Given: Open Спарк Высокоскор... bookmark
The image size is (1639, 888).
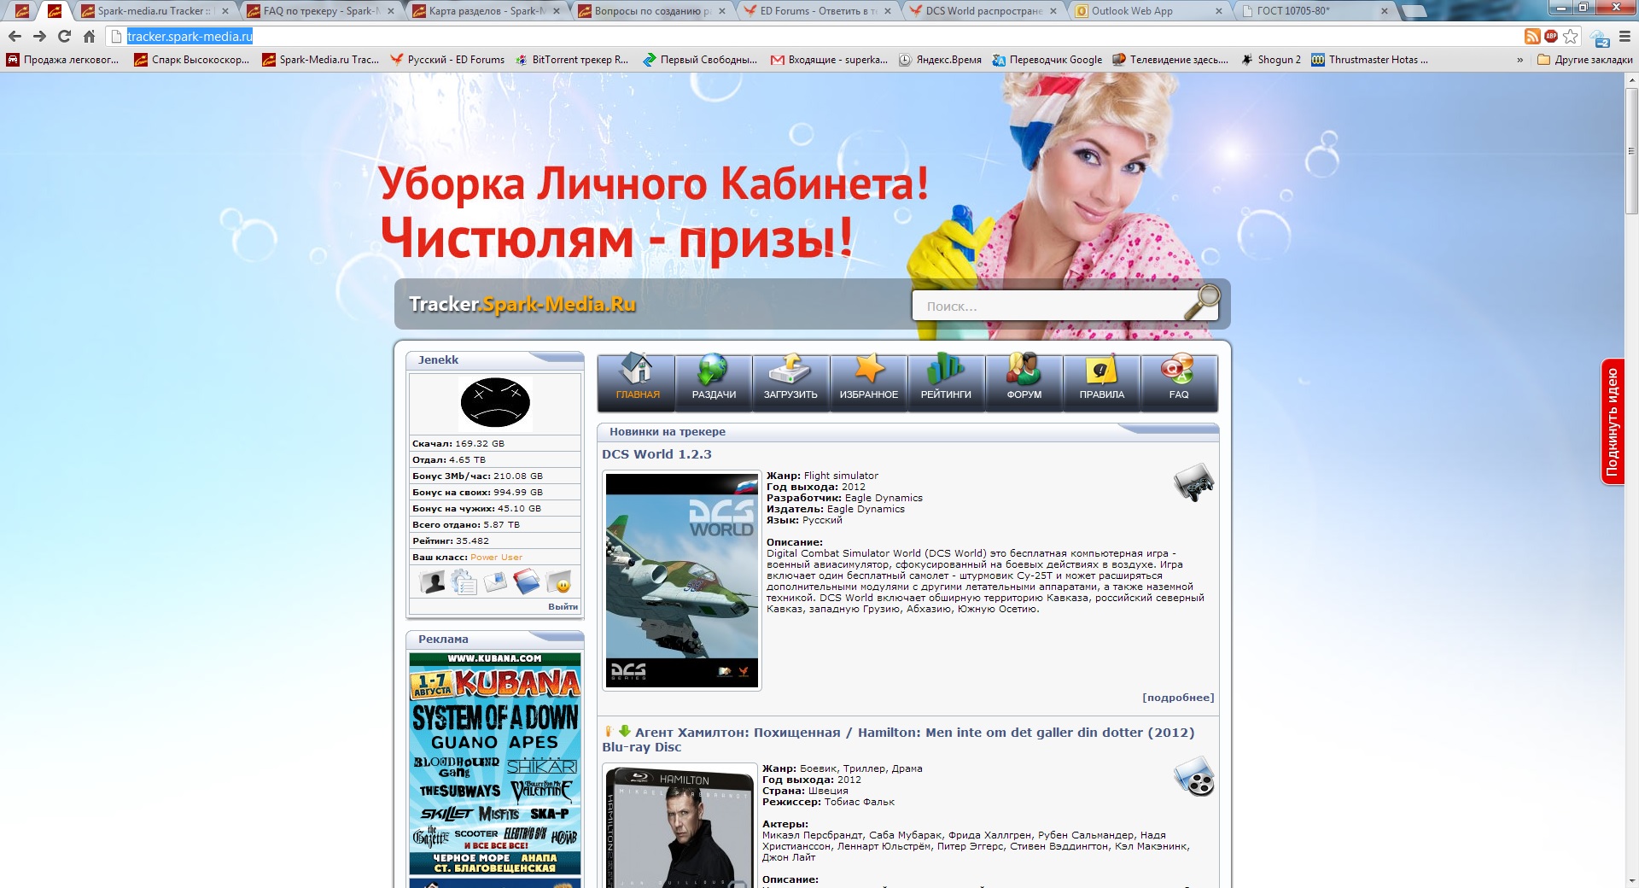Looking at the screenshot, I should (x=191, y=60).
